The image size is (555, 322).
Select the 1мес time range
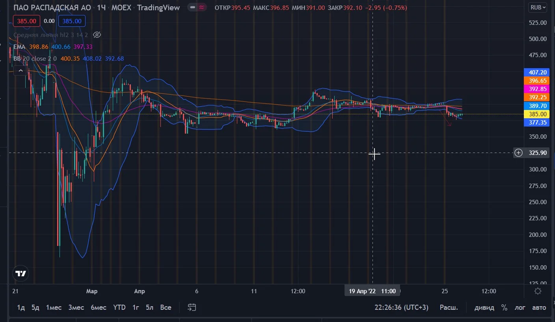point(54,307)
